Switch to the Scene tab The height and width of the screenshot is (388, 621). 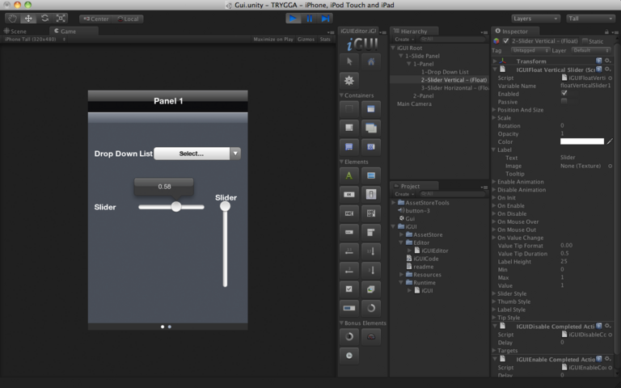pos(18,31)
